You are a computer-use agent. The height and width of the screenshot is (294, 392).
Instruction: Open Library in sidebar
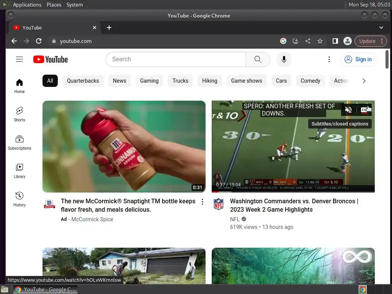tap(20, 171)
